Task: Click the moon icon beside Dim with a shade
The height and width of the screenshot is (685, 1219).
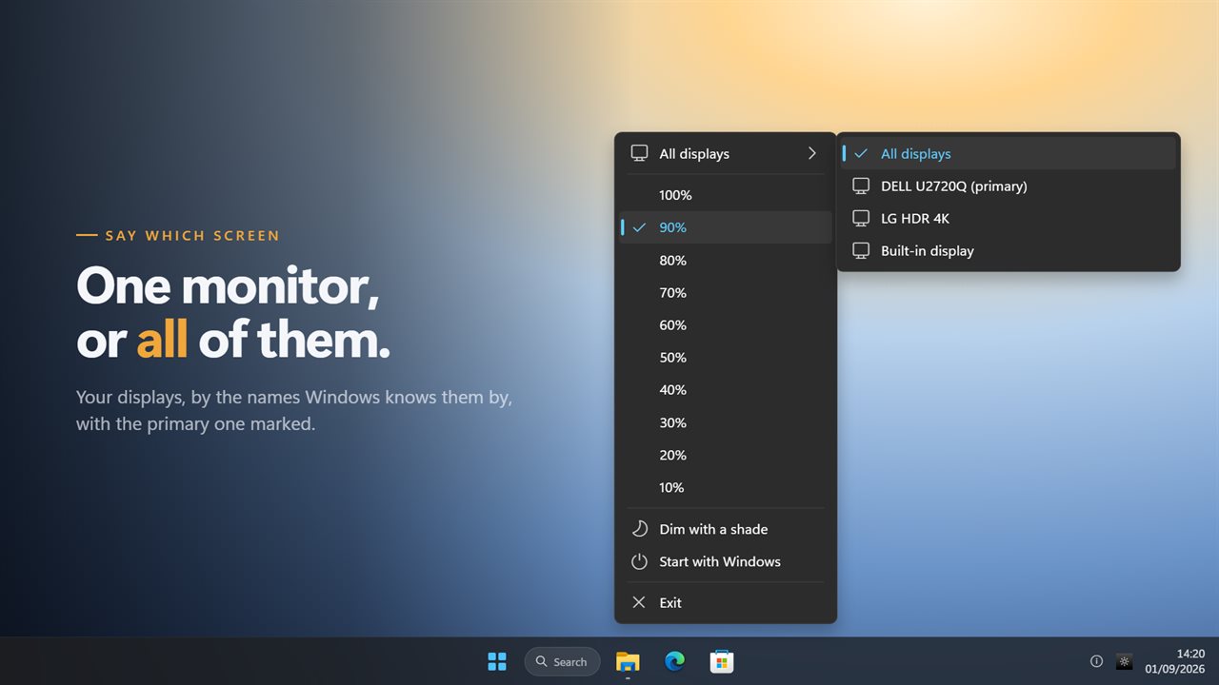Action: pos(639,529)
